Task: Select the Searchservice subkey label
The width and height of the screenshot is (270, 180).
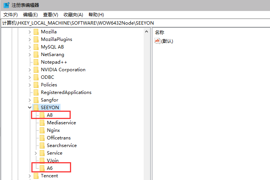Action: point(62,146)
